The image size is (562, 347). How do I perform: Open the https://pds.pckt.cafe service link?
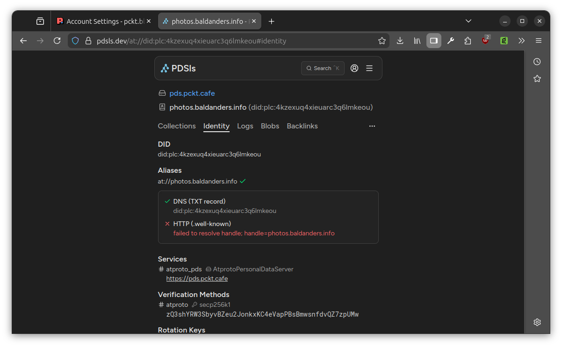coord(197,279)
